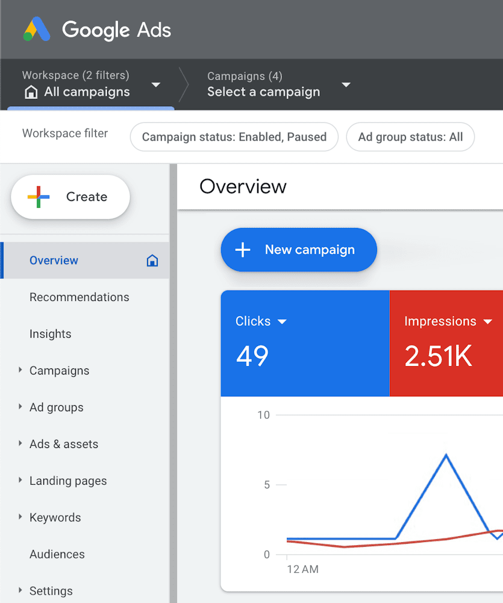The image size is (503, 603).
Task: Edit the Ad group status: All filter
Action: (410, 137)
